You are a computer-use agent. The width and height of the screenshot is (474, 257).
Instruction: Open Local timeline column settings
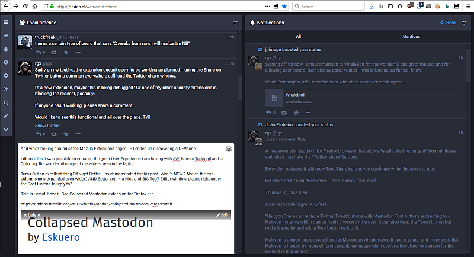(x=235, y=23)
